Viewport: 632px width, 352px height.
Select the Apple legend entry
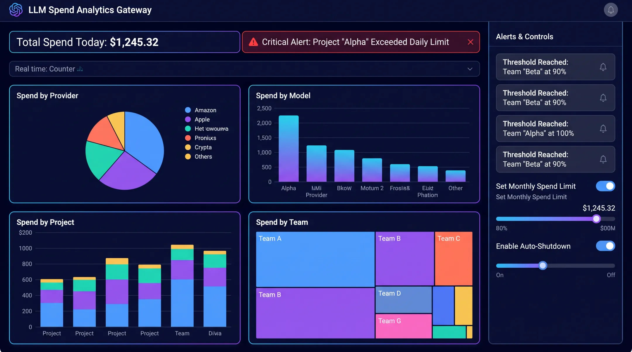[197, 119]
